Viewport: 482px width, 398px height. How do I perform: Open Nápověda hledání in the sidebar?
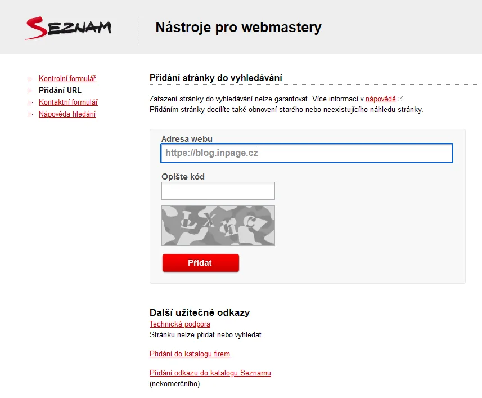click(x=67, y=114)
